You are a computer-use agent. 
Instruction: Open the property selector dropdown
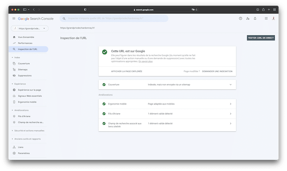pos(28,28)
